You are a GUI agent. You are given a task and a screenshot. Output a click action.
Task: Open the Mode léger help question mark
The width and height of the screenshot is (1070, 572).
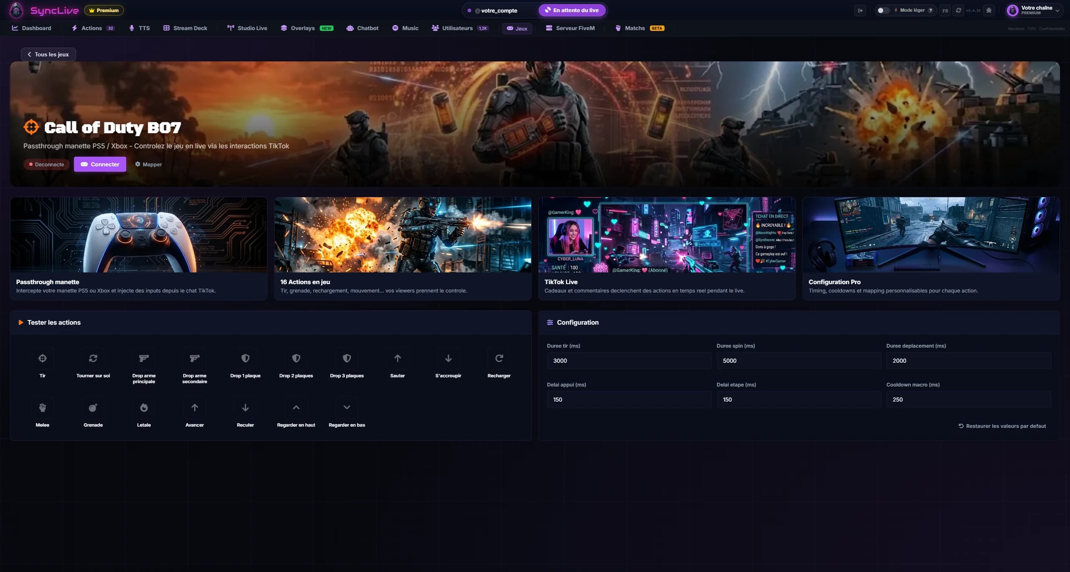coord(930,10)
